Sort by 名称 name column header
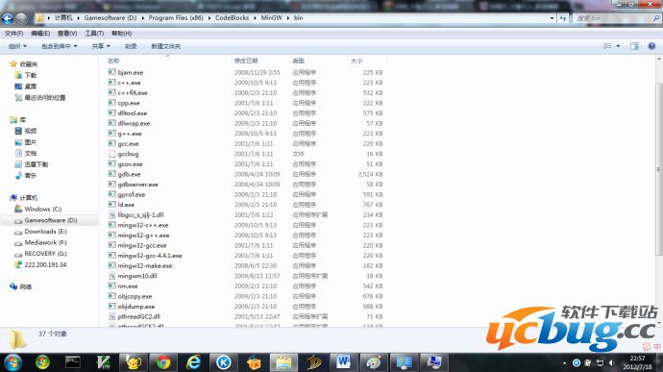 tap(113, 61)
